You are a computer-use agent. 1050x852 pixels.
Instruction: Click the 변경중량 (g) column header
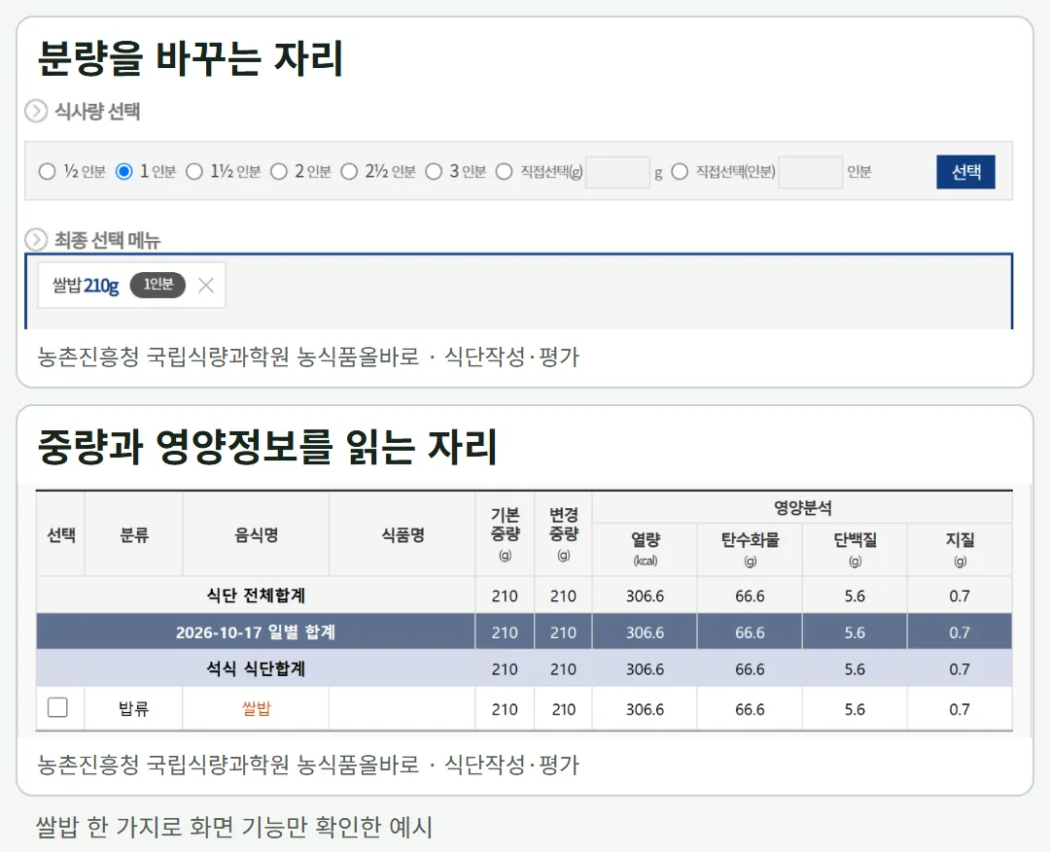coord(563,534)
